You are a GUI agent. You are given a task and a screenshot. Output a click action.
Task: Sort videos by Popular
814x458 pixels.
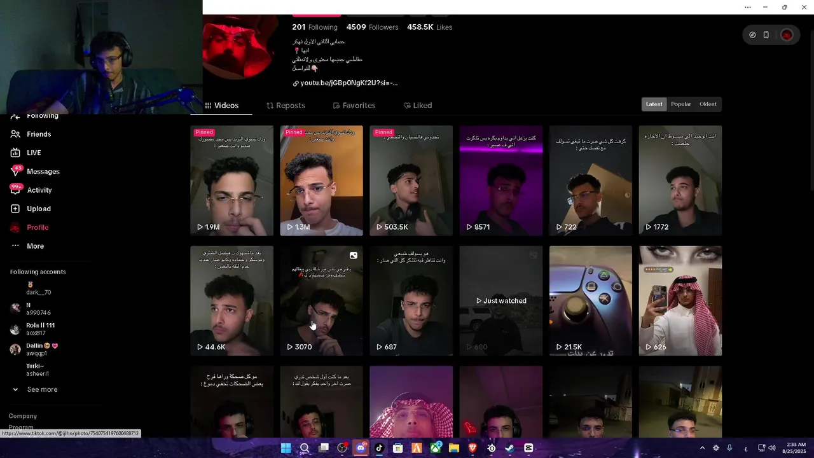[680, 104]
